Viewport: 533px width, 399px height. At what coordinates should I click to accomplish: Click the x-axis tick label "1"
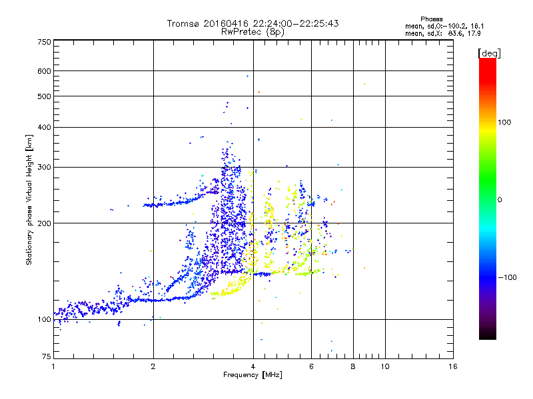coord(53,366)
